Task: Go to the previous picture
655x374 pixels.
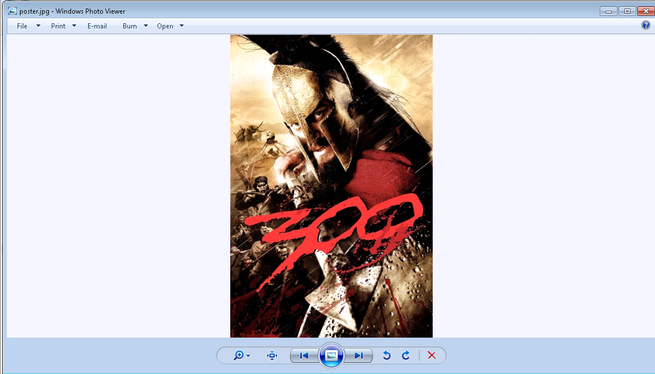Action: click(305, 356)
